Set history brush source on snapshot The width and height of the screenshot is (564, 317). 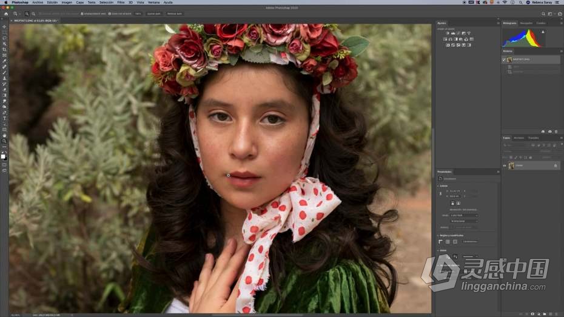(504, 59)
